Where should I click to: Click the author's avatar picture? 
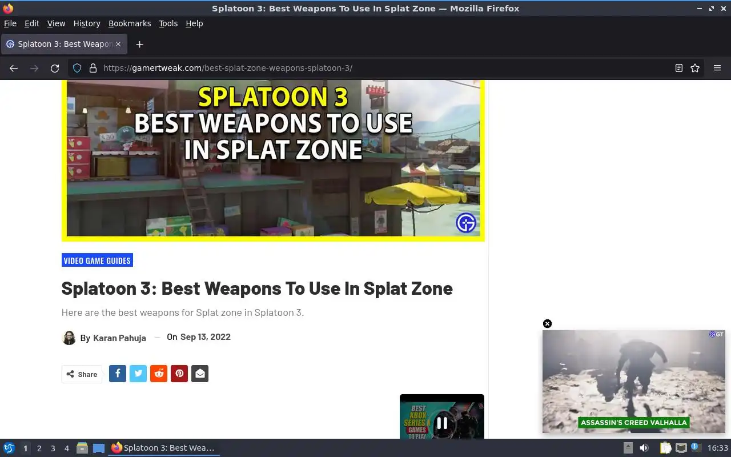(69, 338)
